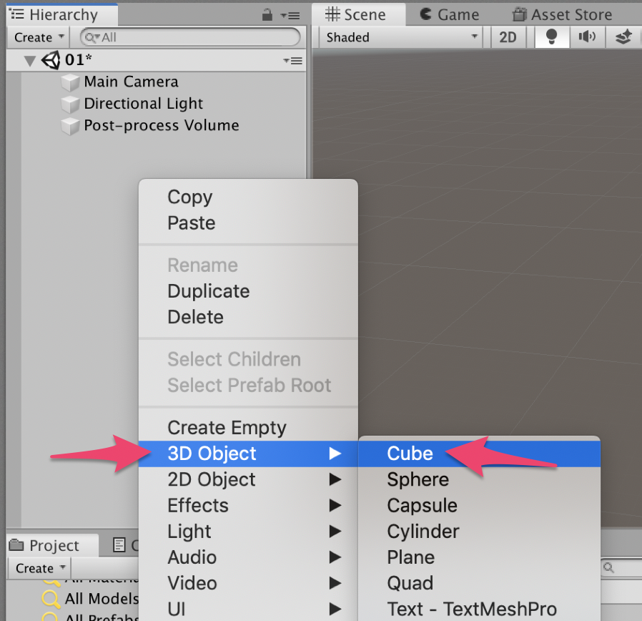Choose Copy from the context menu

point(248,197)
